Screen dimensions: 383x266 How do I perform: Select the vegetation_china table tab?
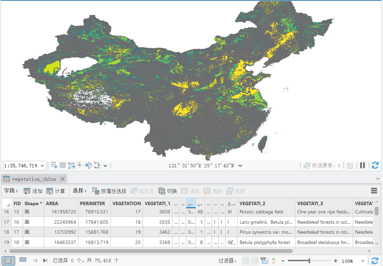34,179
